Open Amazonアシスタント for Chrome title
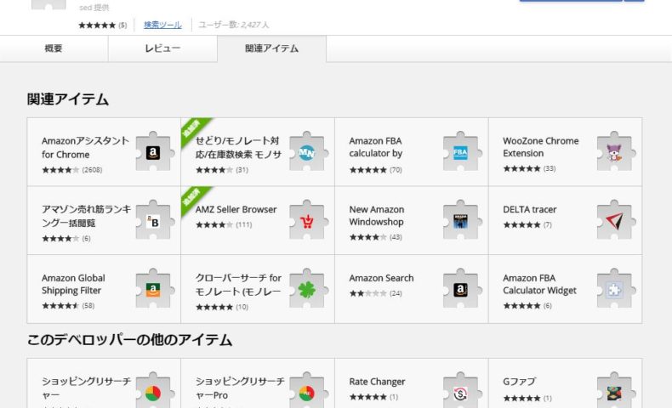This screenshot has height=408, width=672. pyautogui.click(x=85, y=147)
